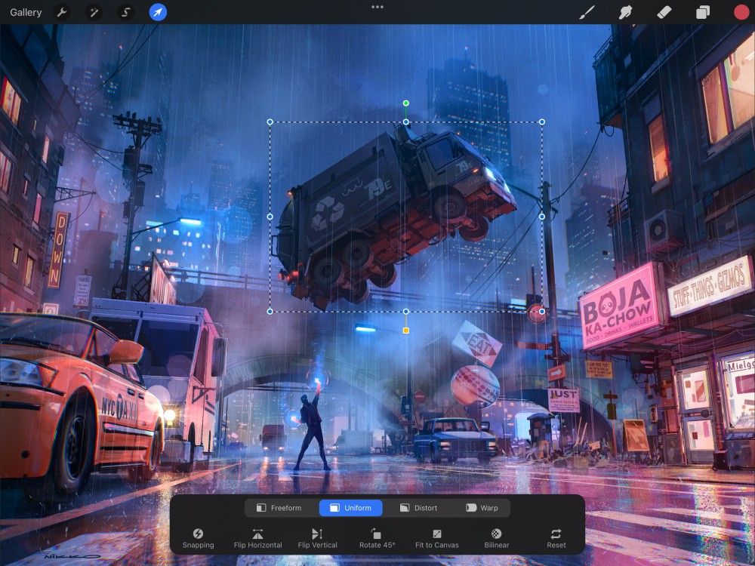This screenshot has width=755, height=566.
Task: Tap the green rotation handle above the selection
Action: coord(405,102)
